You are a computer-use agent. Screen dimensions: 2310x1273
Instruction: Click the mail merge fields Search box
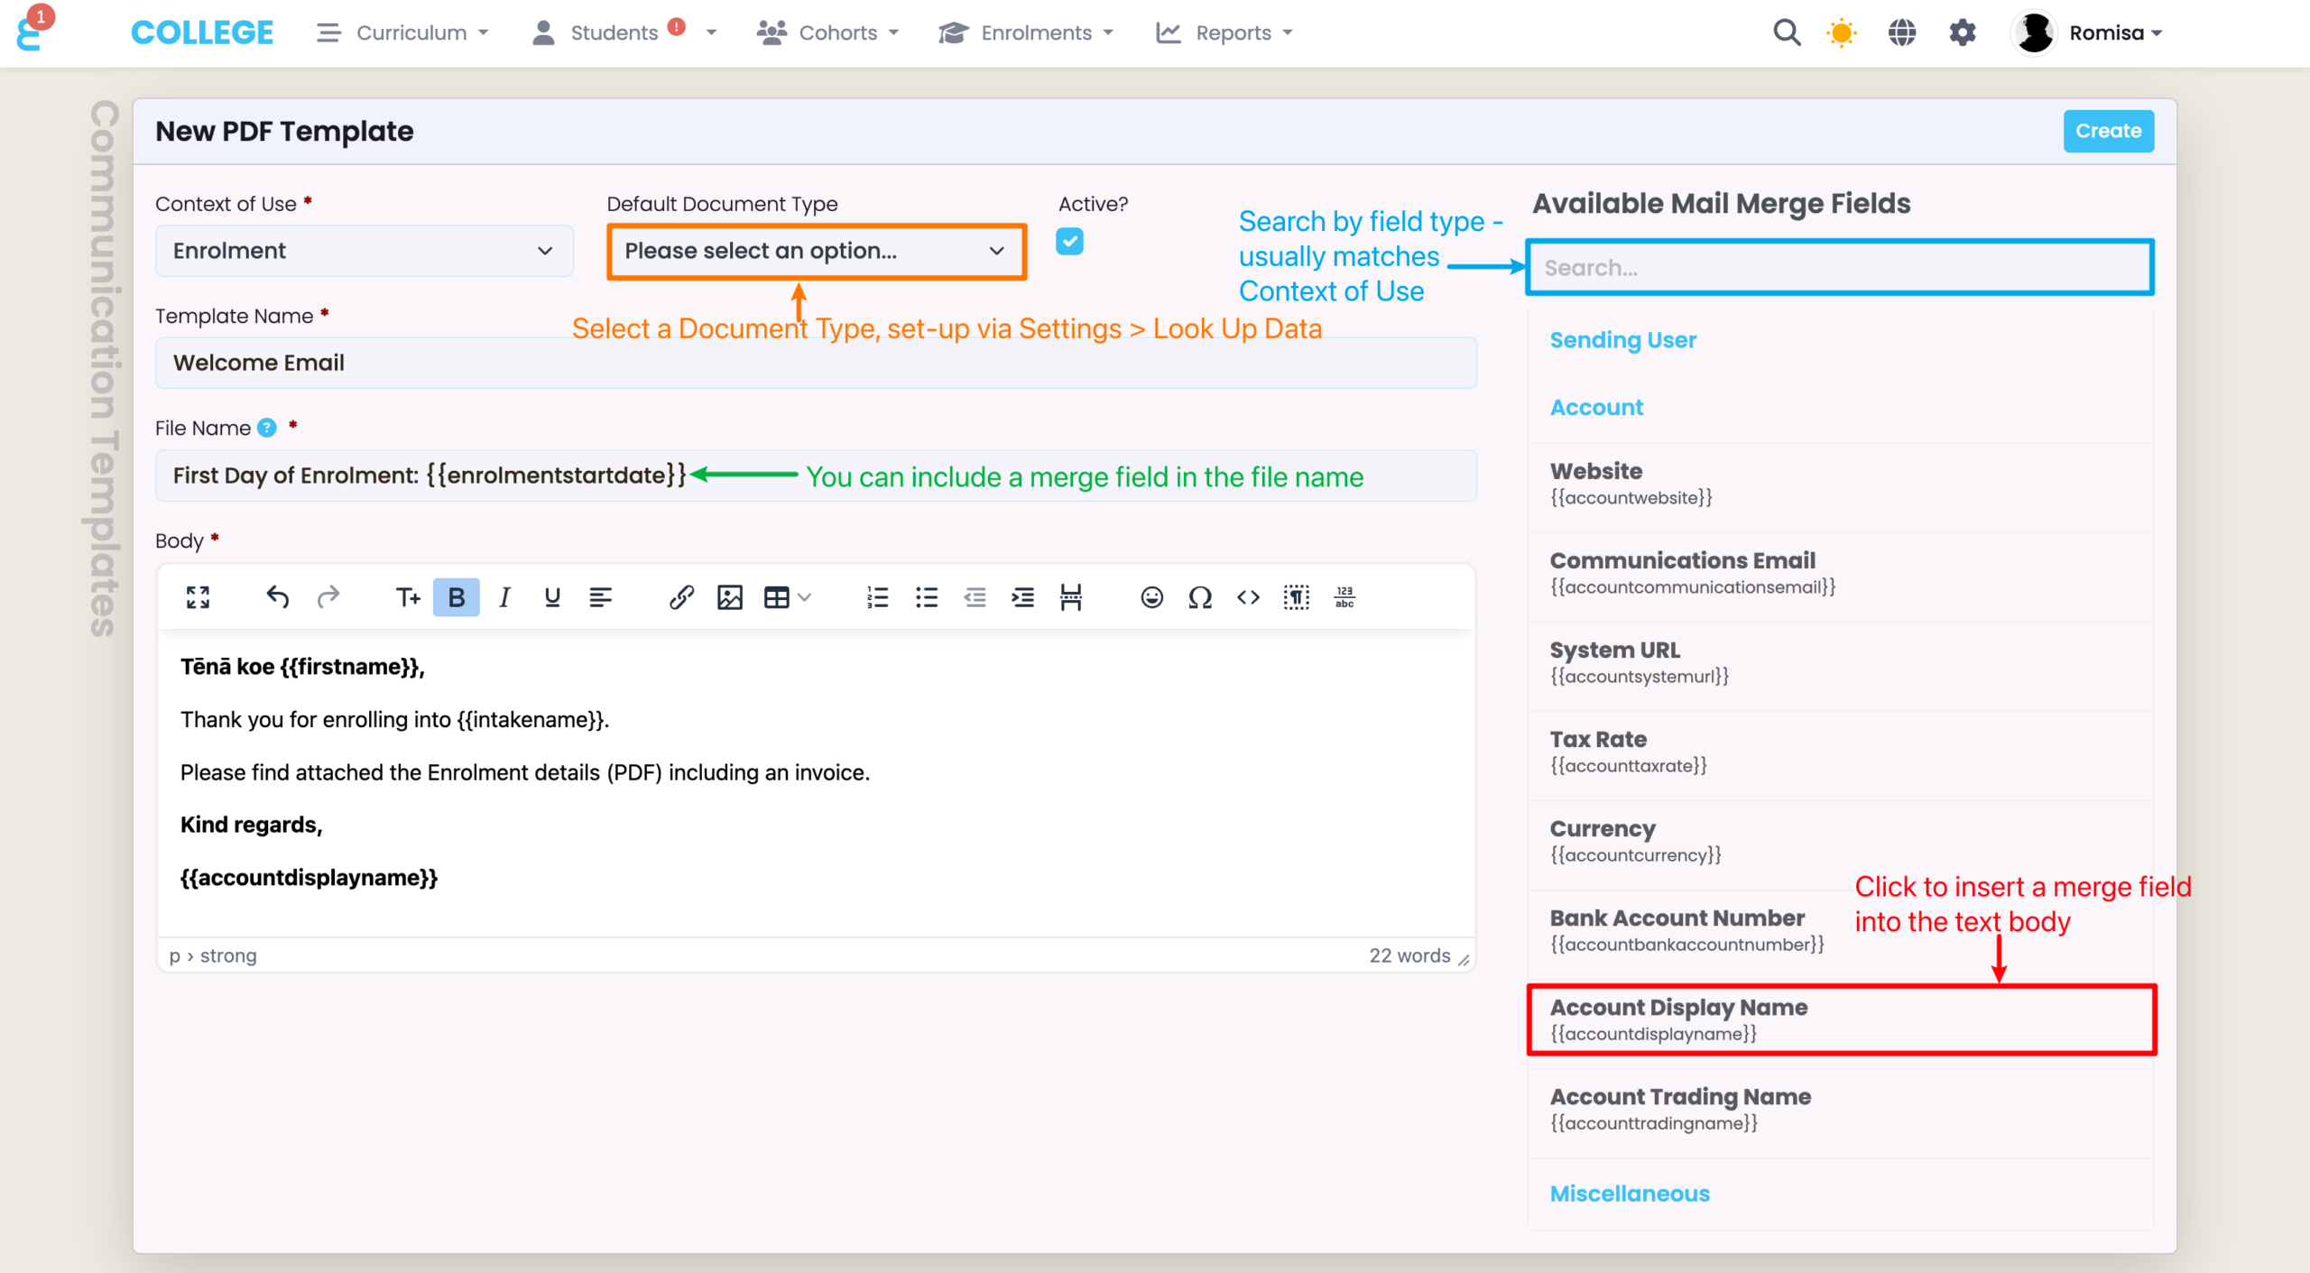(1841, 268)
